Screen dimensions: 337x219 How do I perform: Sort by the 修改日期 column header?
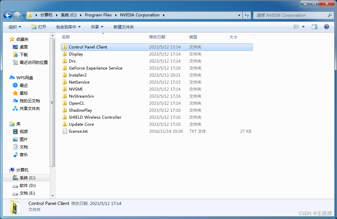coord(167,37)
